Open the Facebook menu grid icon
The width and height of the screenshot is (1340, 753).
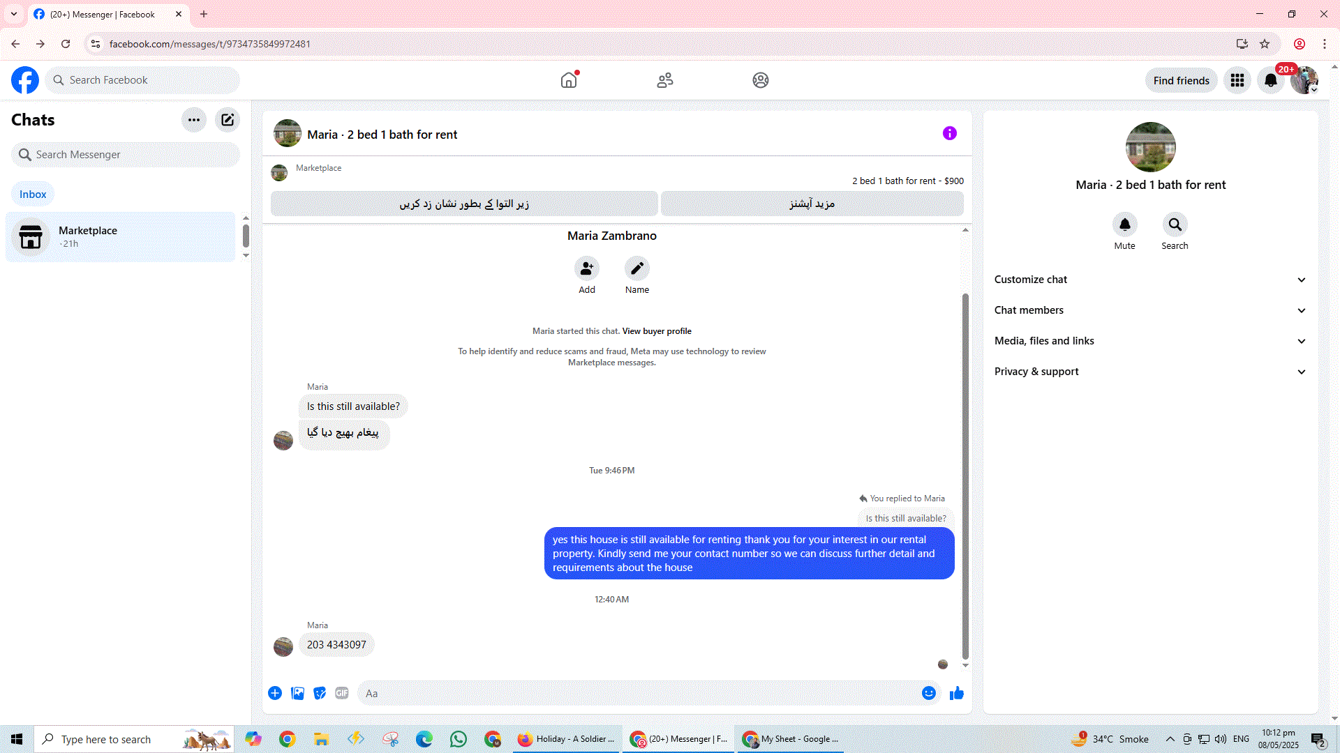[x=1237, y=80]
